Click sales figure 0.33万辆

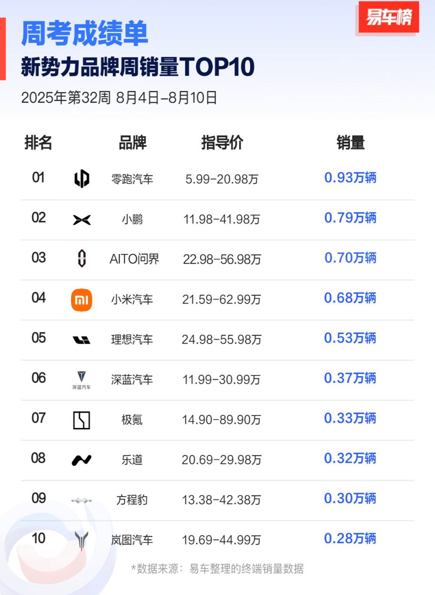(350, 418)
